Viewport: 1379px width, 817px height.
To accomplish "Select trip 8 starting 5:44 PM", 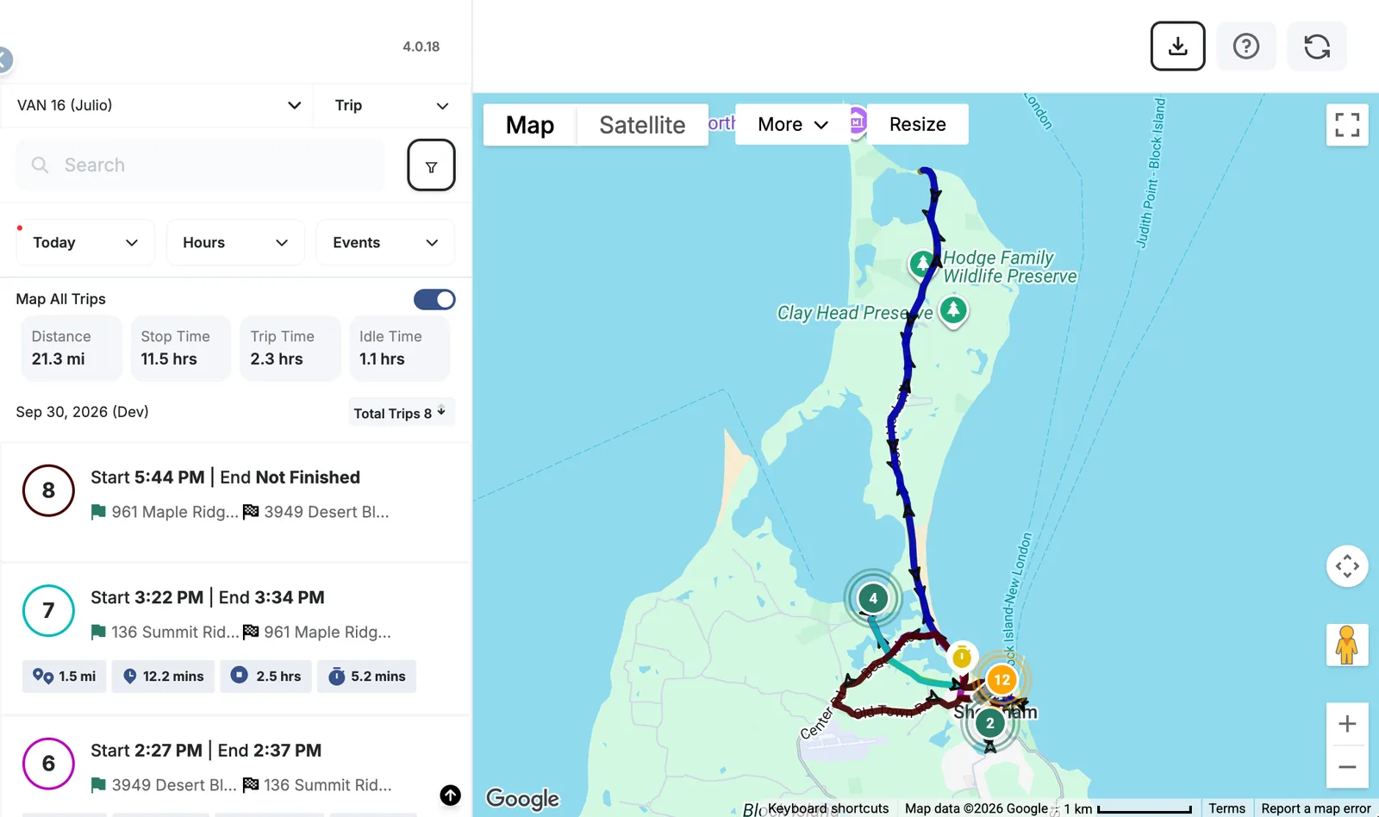I will click(236, 502).
